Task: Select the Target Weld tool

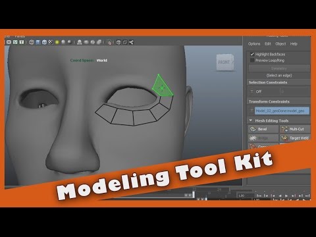Action: tap(295, 138)
